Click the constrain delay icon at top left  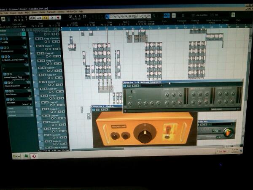point(3,19)
